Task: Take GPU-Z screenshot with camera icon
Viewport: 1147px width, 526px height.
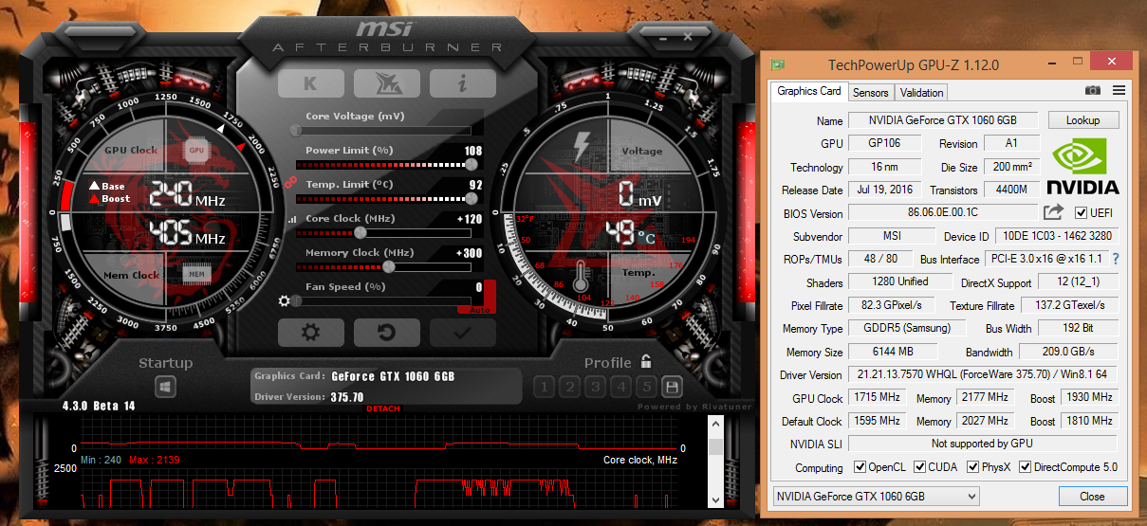Action: click(x=1093, y=90)
